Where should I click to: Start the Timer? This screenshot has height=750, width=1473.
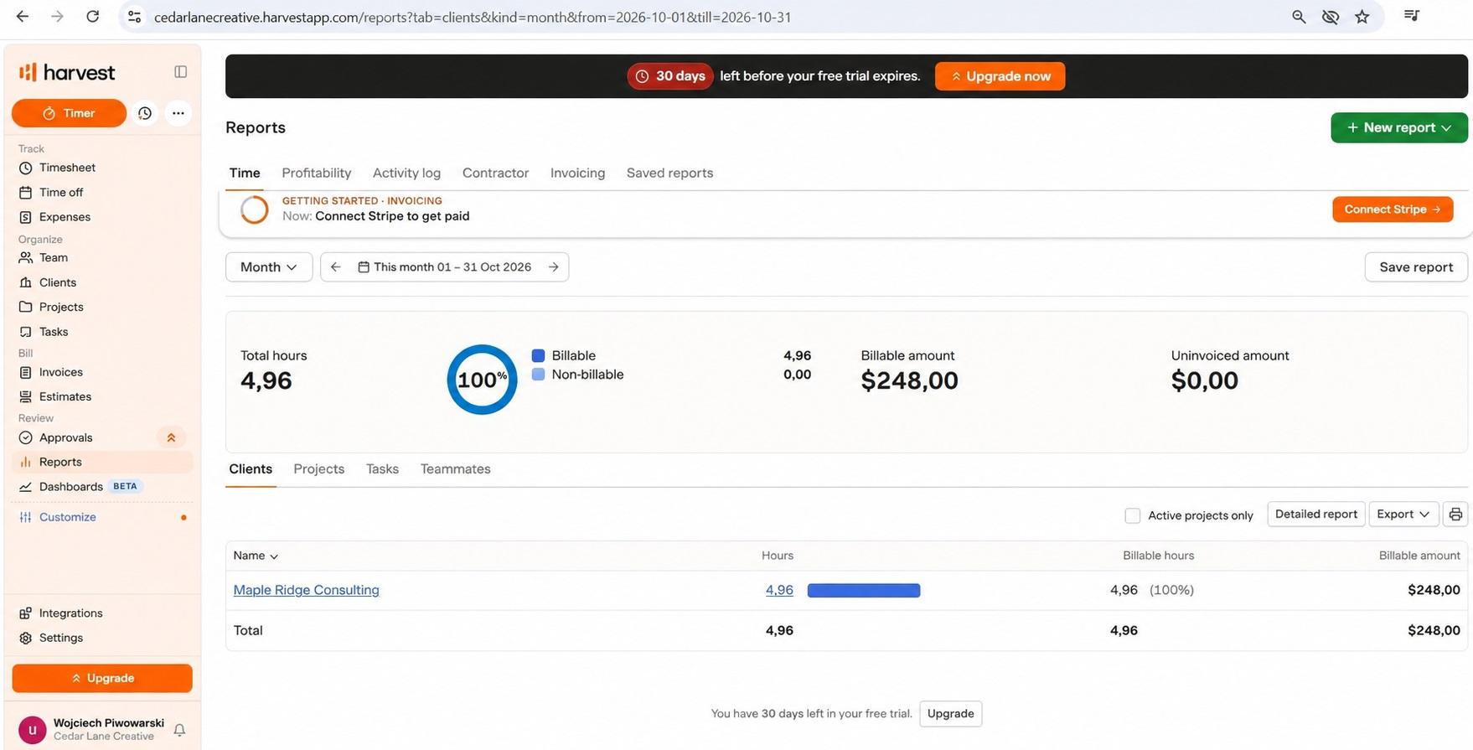point(69,113)
